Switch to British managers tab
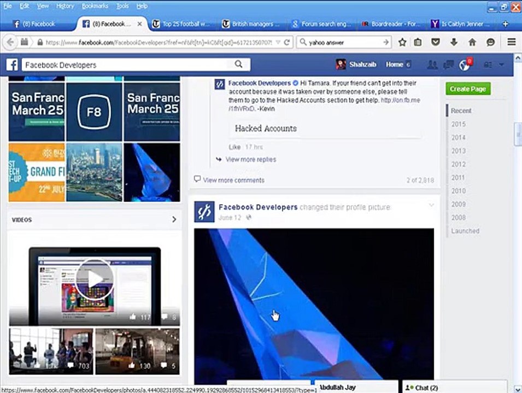Viewport: 522px width, 393px height. tap(252, 24)
